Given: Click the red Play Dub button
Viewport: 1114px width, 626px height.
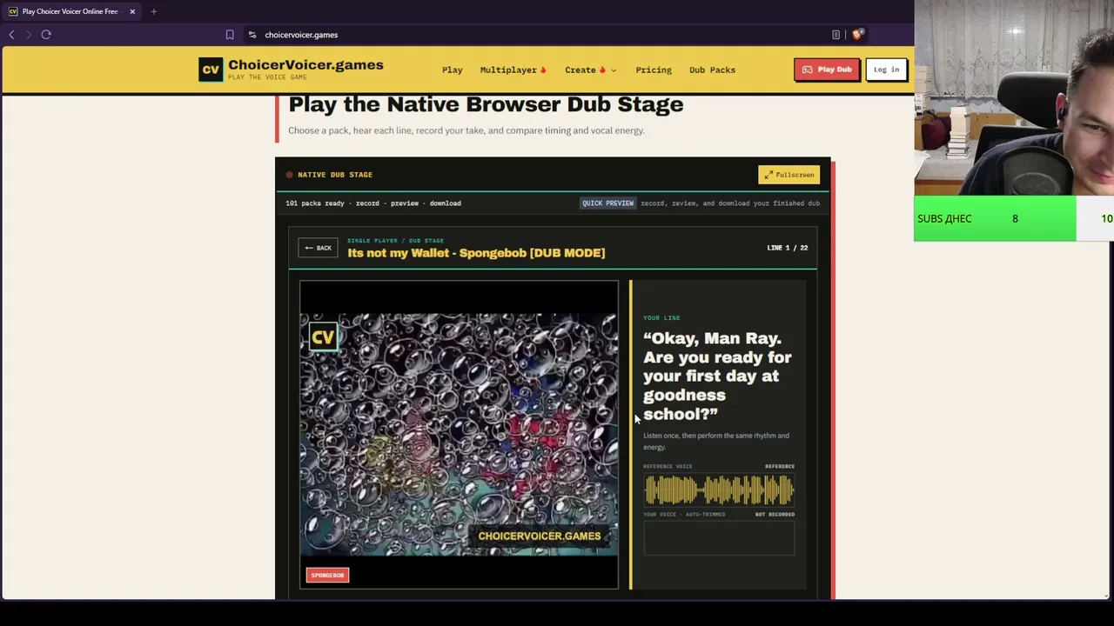Looking at the screenshot, I should tap(827, 70).
